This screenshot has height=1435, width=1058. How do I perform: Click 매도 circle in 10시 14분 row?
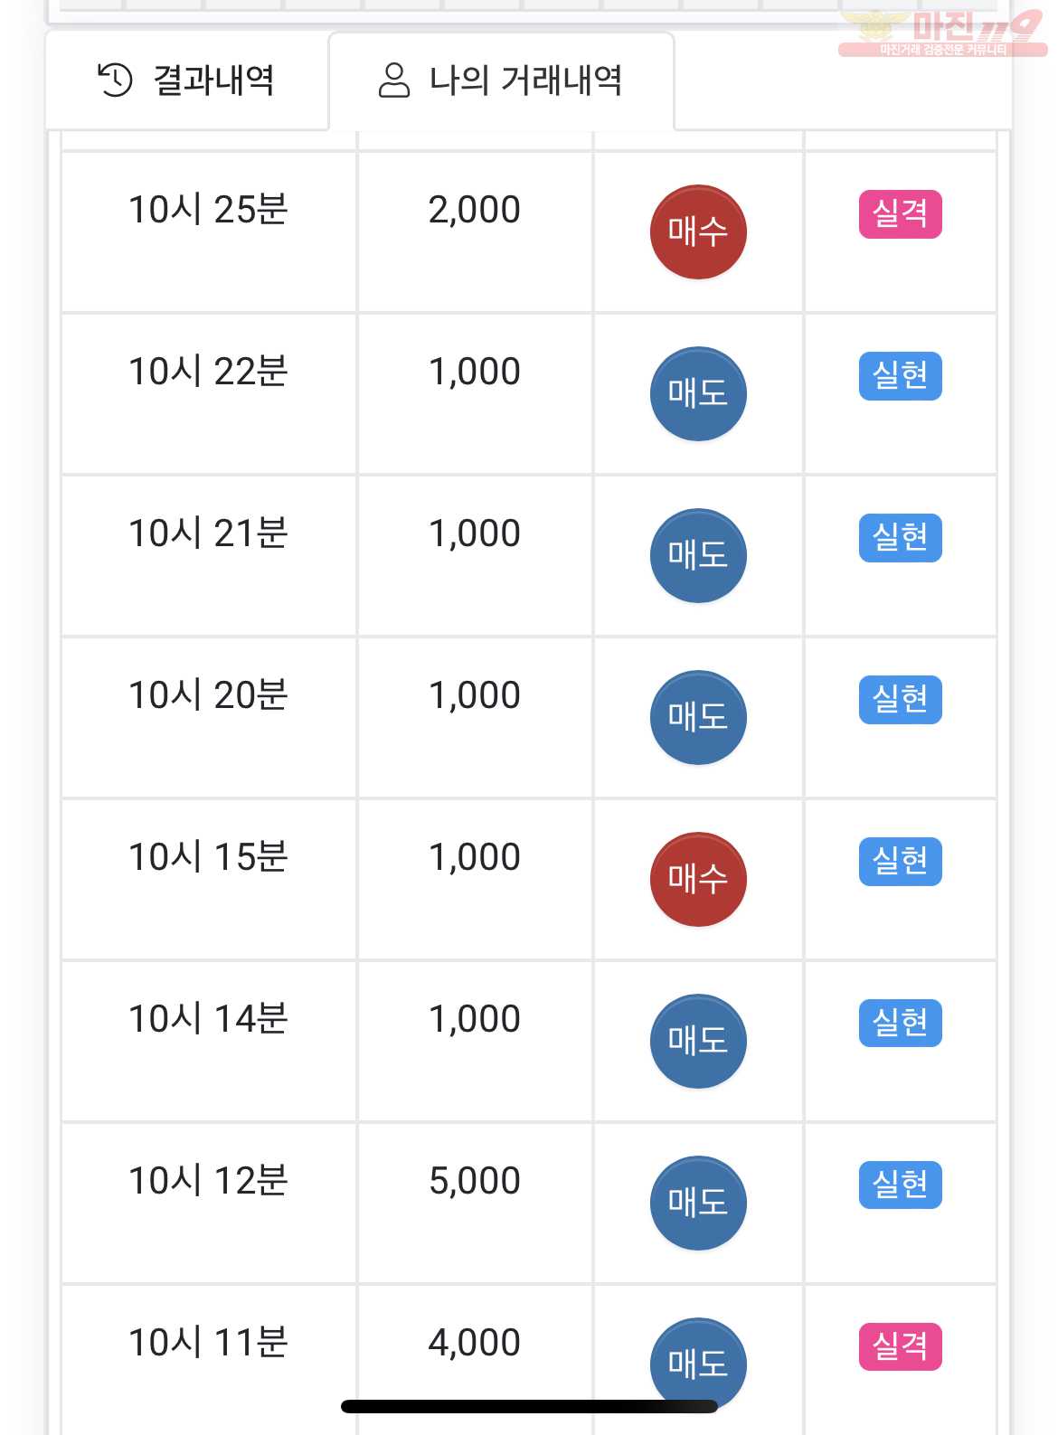point(698,1042)
